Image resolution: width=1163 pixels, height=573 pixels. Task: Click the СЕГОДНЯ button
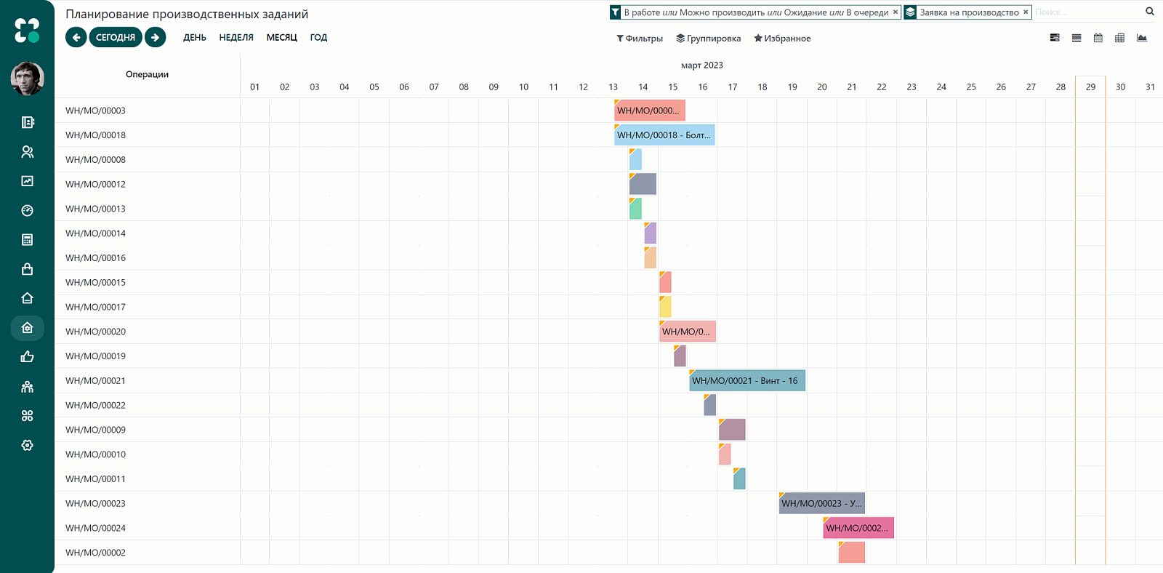click(116, 37)
